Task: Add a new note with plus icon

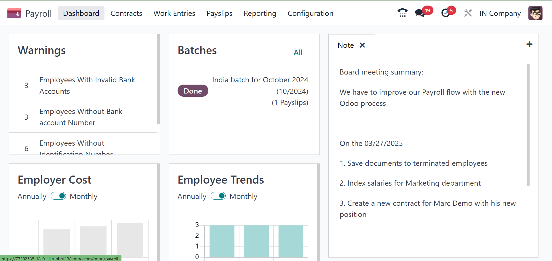Action: coord(529,45)
